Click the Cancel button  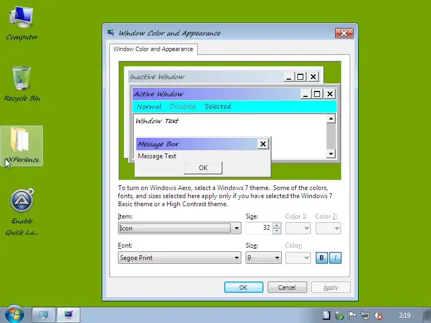point(287,287)
